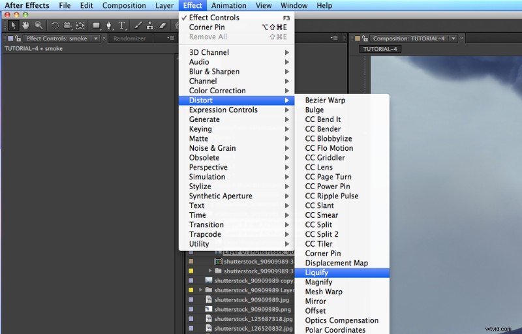Image resolution: width=522 pixels, height=334 pixels.
Task: Select the Pen tool
Action: tap(109, 25)
